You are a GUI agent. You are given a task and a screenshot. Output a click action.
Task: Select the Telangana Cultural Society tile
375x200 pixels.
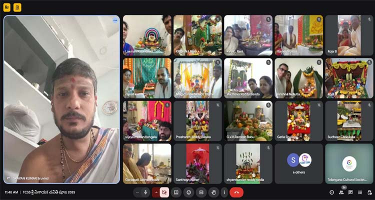pyautogui.click(x=349, y=163)
